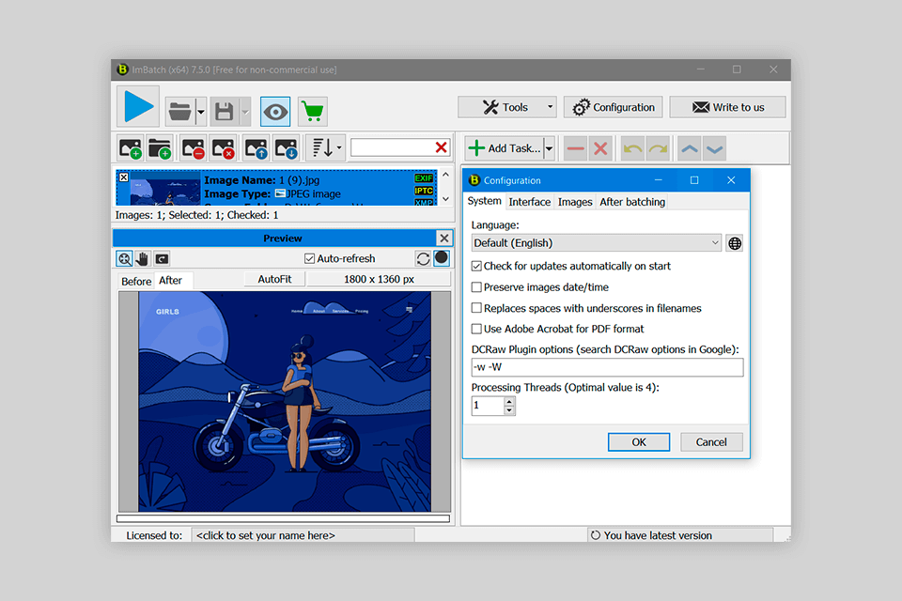Viewport: 902px width, 601px height.
Task: Click the Add Task button
Action: [x=505, y=148]
